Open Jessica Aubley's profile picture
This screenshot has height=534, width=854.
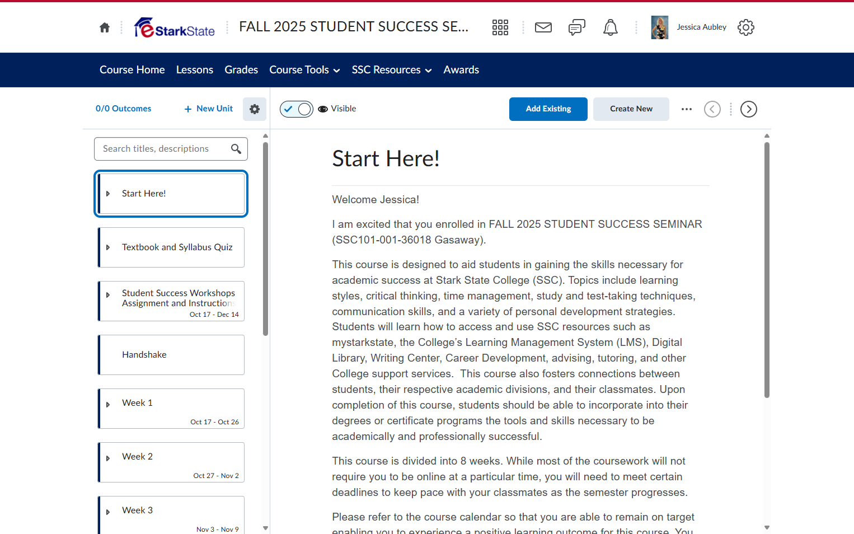pos(660,27)
